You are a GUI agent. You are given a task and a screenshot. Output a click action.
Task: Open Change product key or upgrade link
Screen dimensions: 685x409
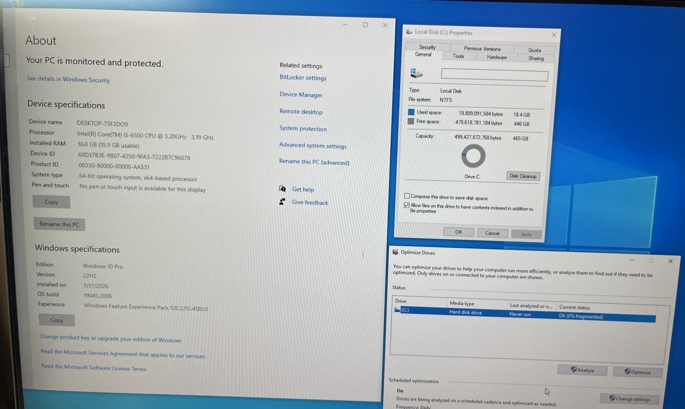[x=110, y=338]
